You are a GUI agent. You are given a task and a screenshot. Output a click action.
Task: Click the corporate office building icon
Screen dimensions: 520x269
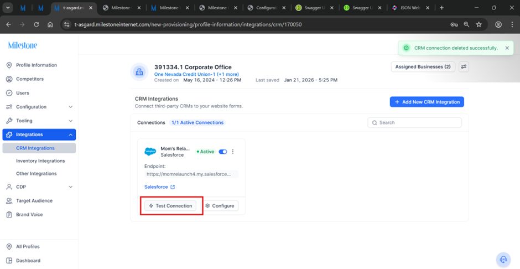point(139,71)
